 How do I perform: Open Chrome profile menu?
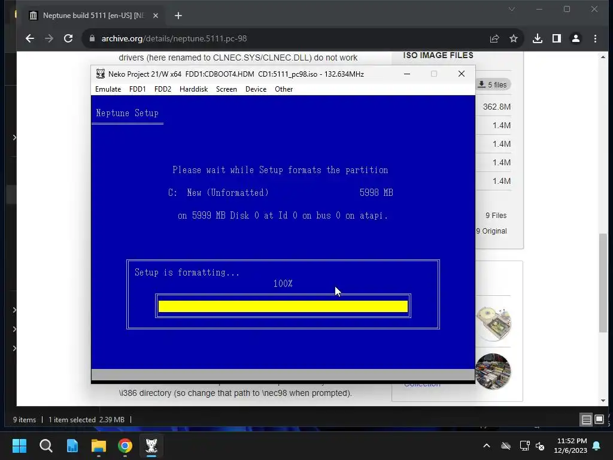coord(576,38)
